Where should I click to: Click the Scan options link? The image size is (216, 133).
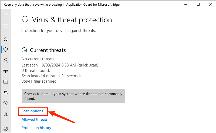[x=32, y=111]
